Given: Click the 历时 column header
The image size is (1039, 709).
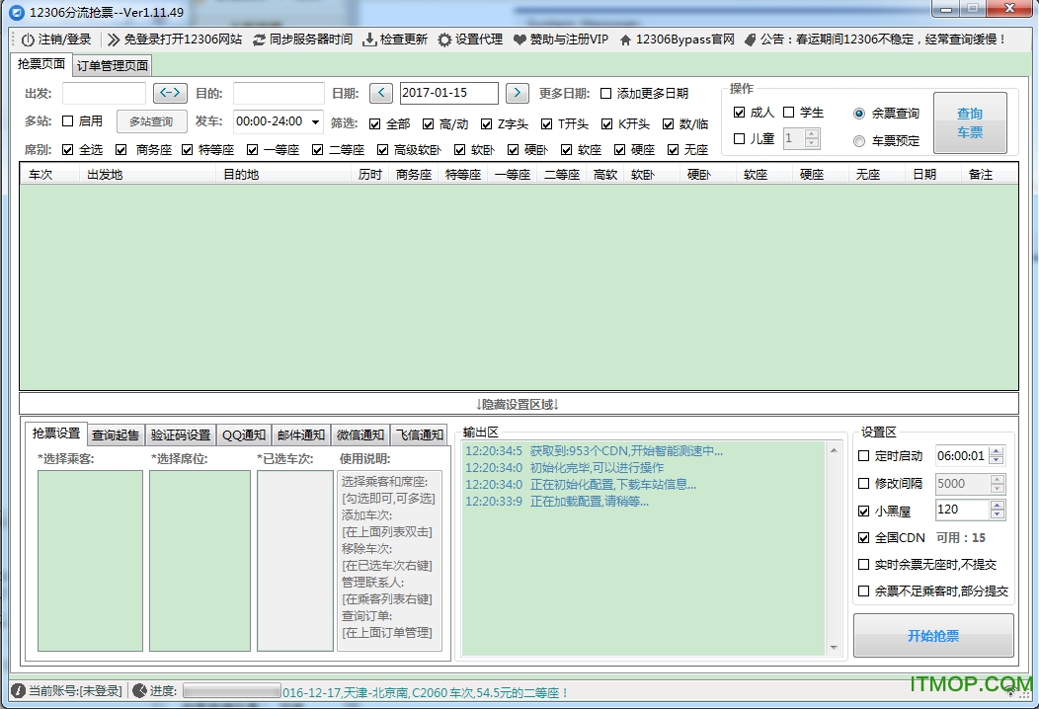Looking at the screenshot, I should [369, 174].
